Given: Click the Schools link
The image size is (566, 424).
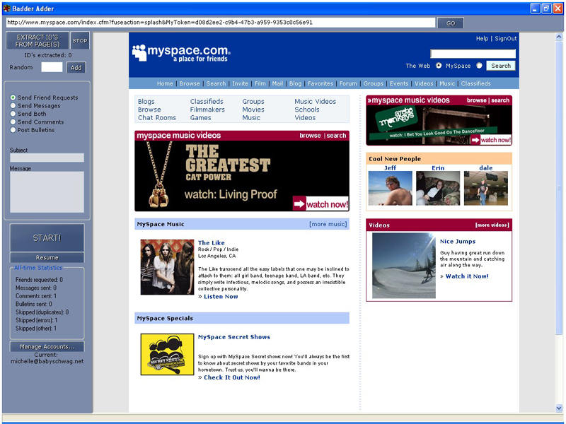Looking at the screenshot, I should tap(307, 110).
